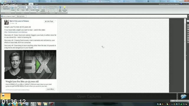Set zoom to 100% via ribbon icon
Viewport: 189px width, 106px height.
coord(27,9)
